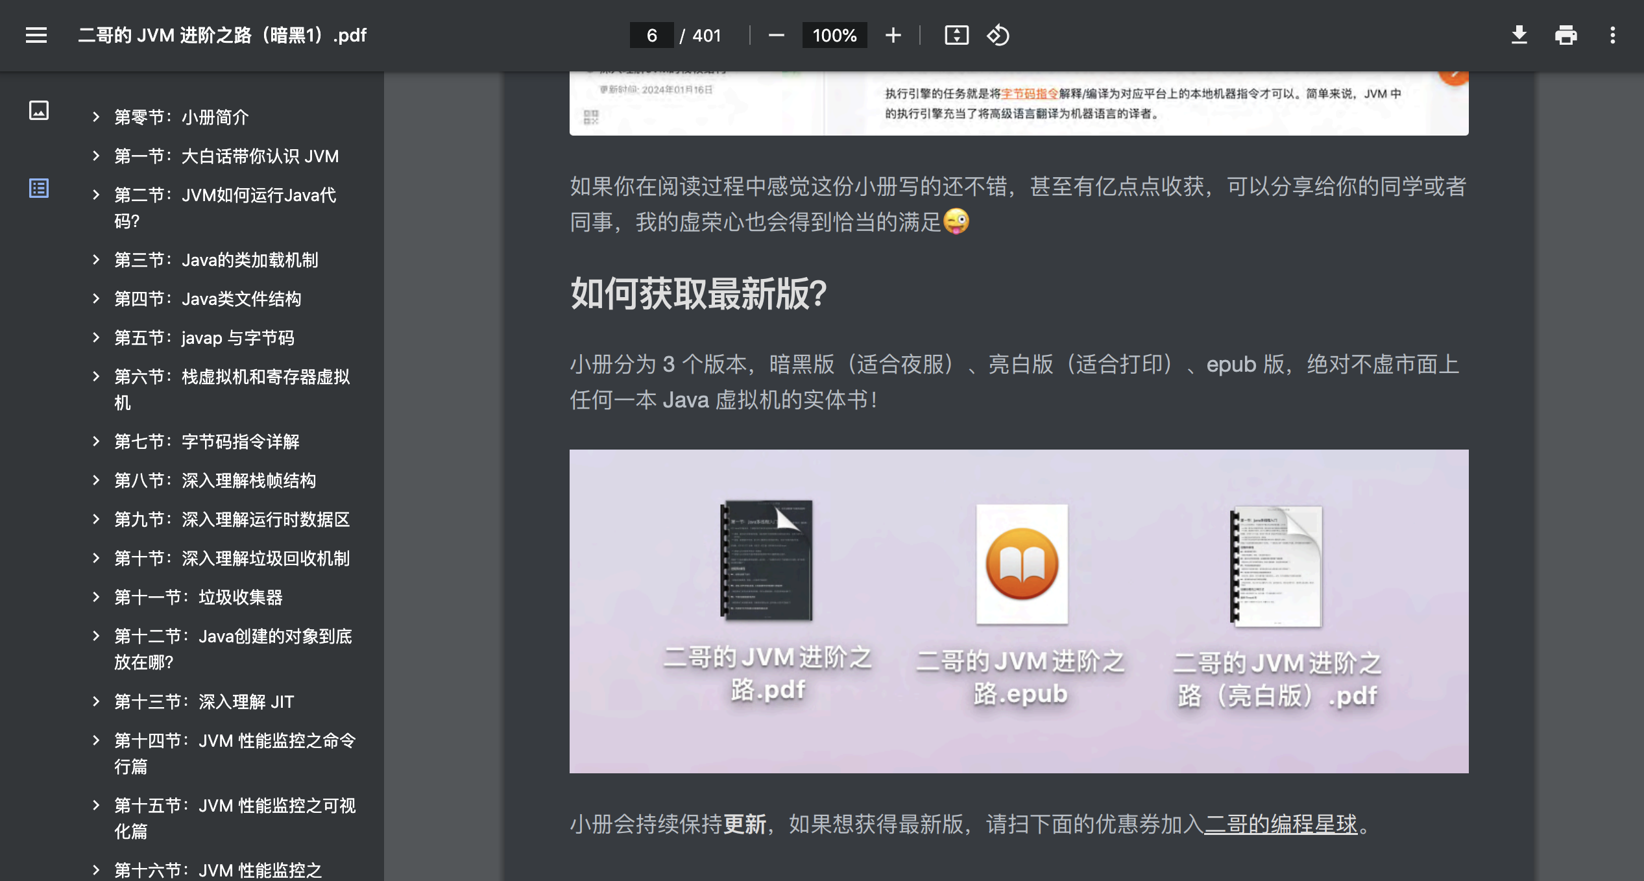Open more options with the three-dot icon

1613,36
